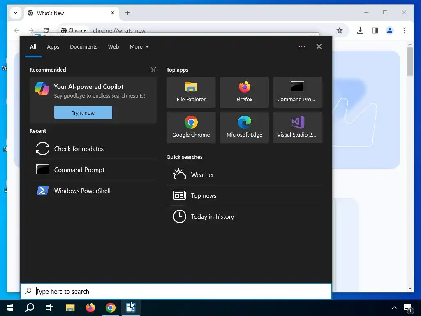421x316 pixels.
Task: Open Chrome tab search dropdown
Action: pos(16,13)
